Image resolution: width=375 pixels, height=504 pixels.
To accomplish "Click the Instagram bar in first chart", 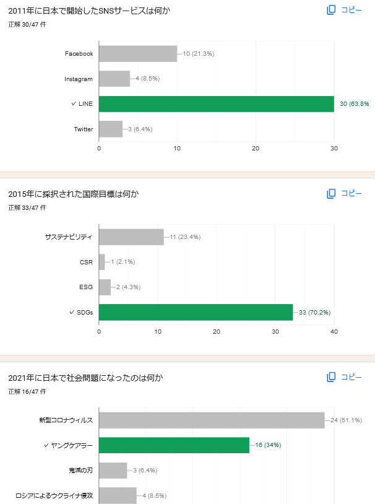I will [114, 79].
